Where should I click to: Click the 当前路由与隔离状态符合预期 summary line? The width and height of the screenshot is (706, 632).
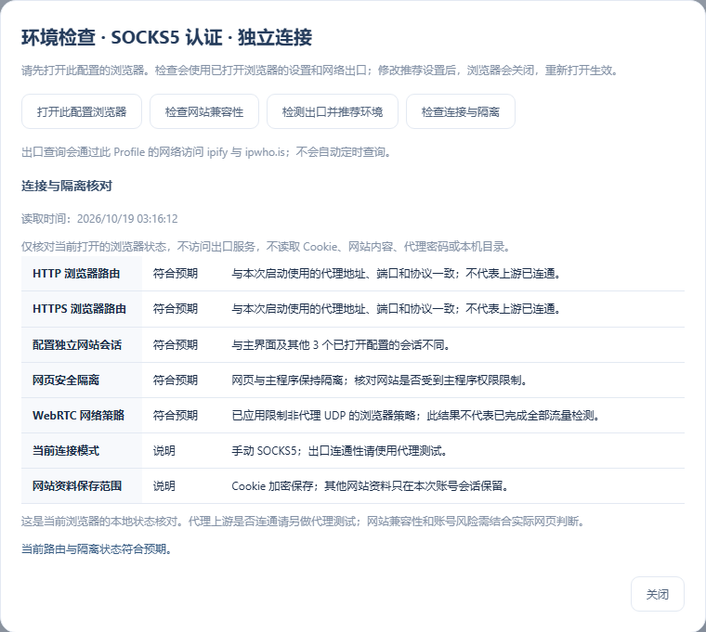tap(97, 548)
